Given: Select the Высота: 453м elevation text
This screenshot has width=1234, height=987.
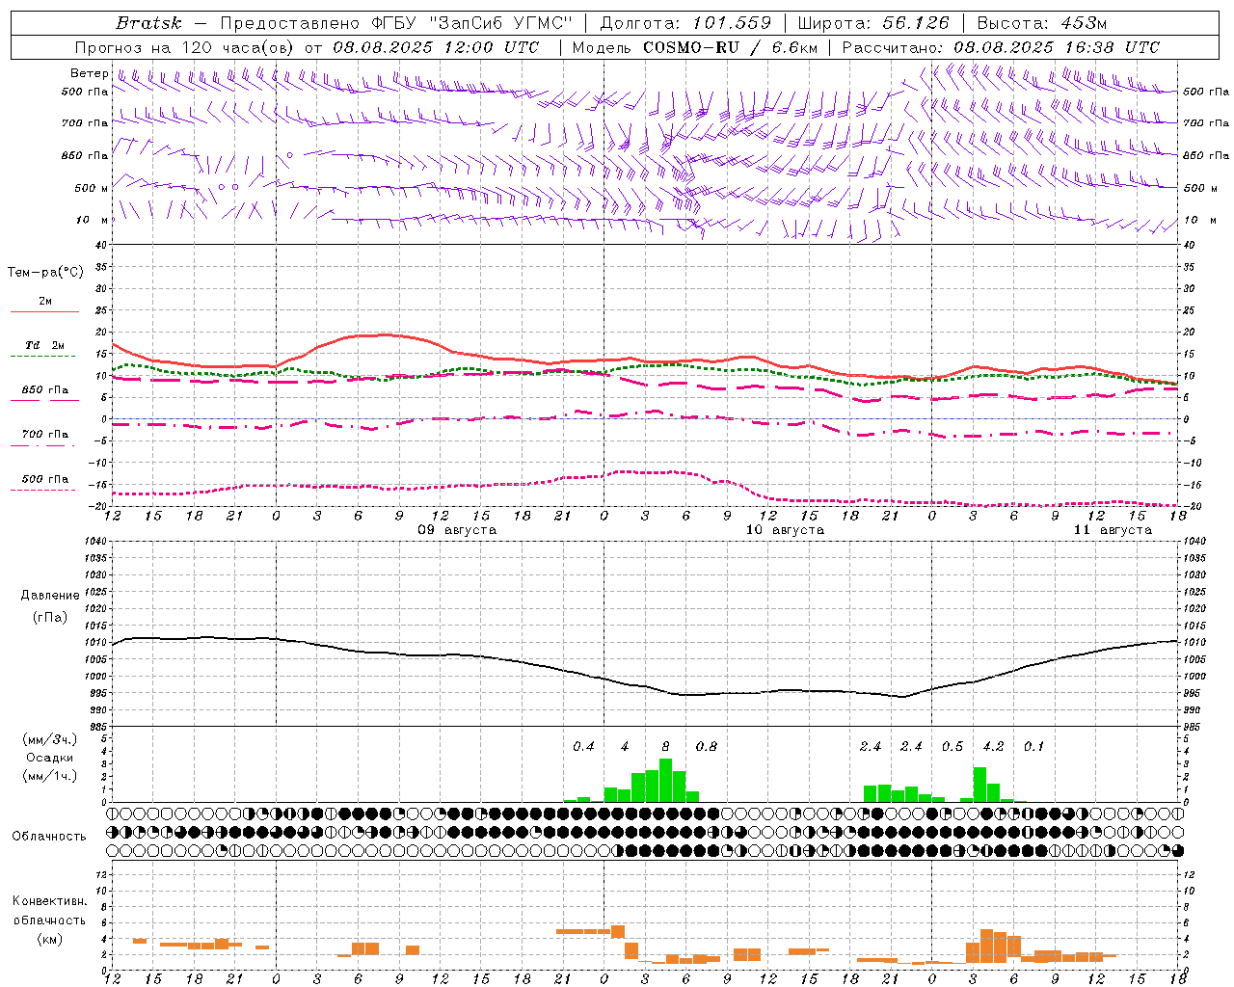Looking at the screenshot, I should pyautogui.click(x=1042, y=23).
